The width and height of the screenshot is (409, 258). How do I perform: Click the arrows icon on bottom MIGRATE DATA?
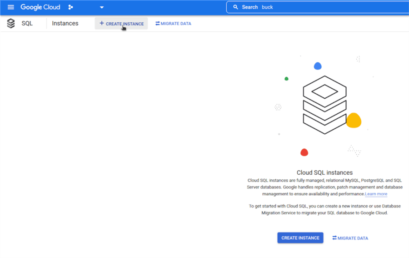[334, 238]
